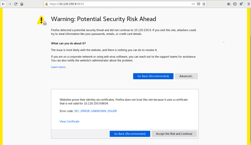
Task: Open the hamburger application menu
Action: 248,4
